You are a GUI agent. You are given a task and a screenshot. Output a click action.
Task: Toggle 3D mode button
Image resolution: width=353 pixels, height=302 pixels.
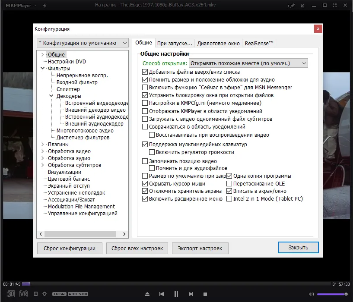click(11, 294)
